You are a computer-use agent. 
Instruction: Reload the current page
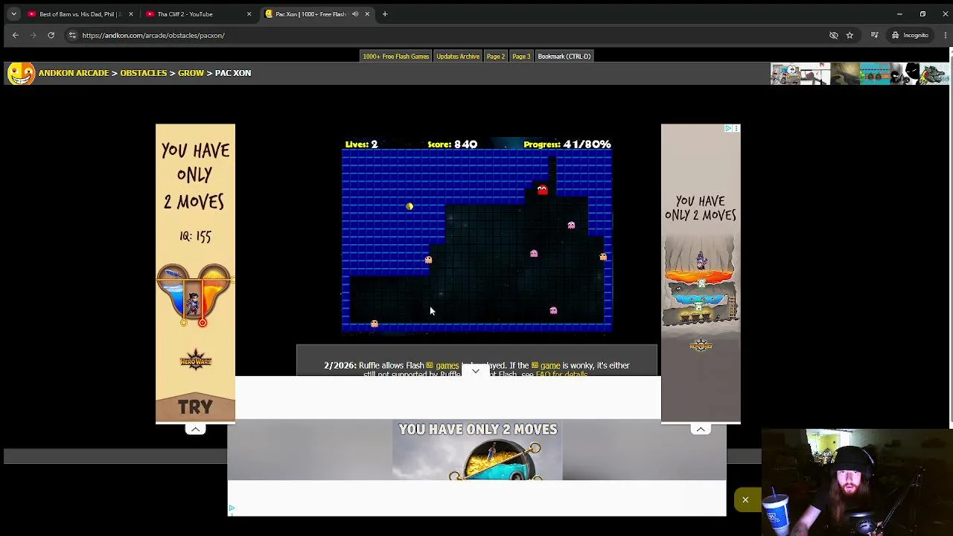coord(51,35)
